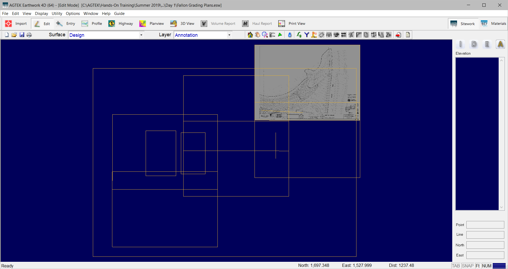Switch to the 3D View mode
Screen dimensions: 508x269
[182, 24]
